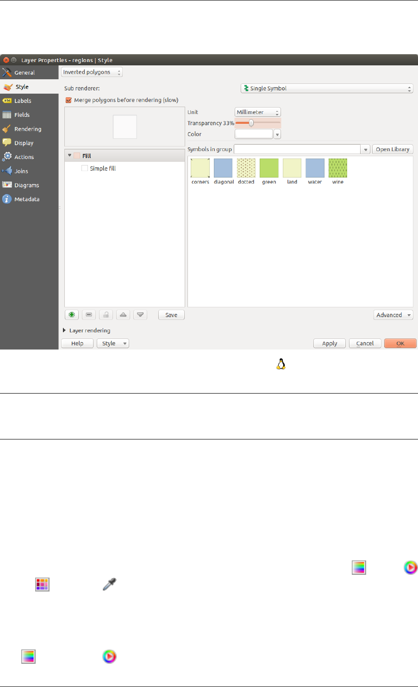Click the remove symbol layer minus icon
The image size is (418, 687).
click(89, 315)
